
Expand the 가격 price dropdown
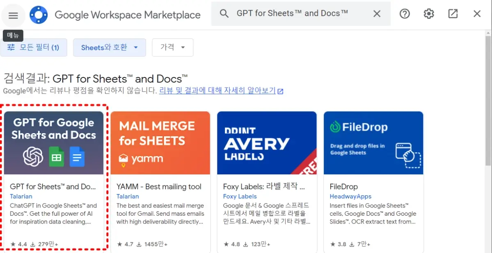(x=173, y=47)
